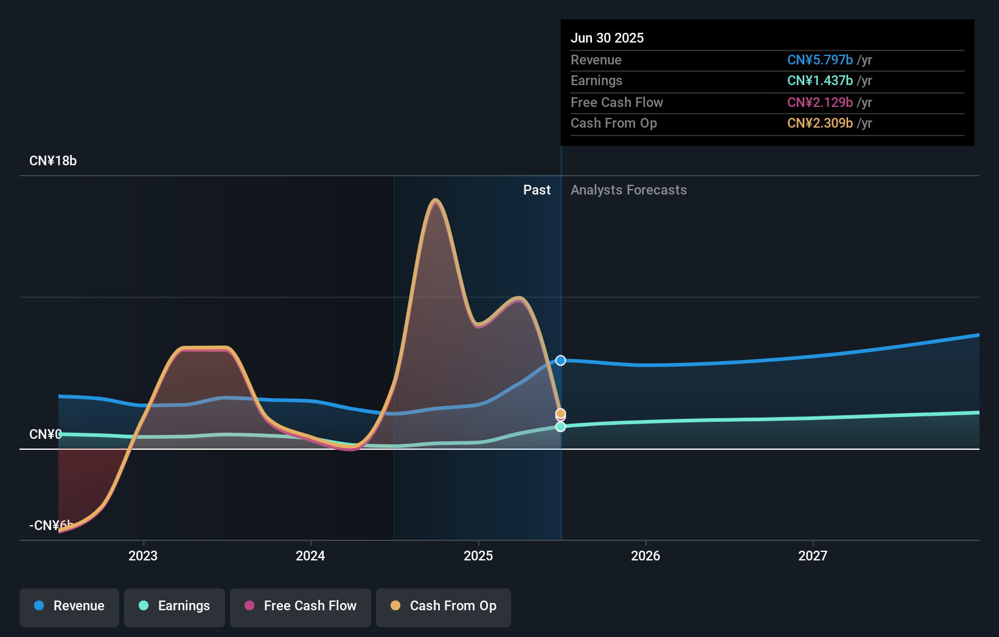
Task: Click the blue Revenue legend dot
Action: click(39, 605)
